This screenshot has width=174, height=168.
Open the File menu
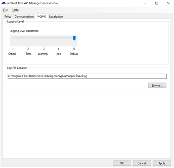click(x=5, y=10)
